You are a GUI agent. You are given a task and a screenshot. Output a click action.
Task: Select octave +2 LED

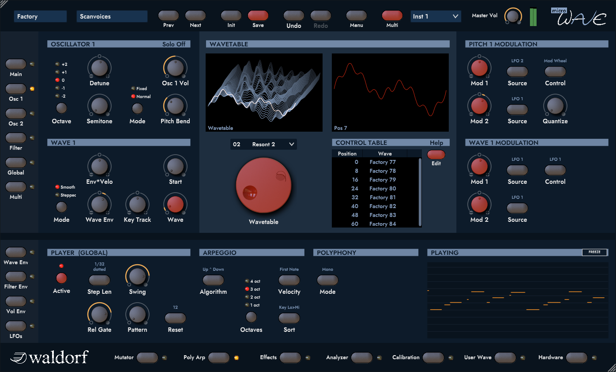(57, 64)
